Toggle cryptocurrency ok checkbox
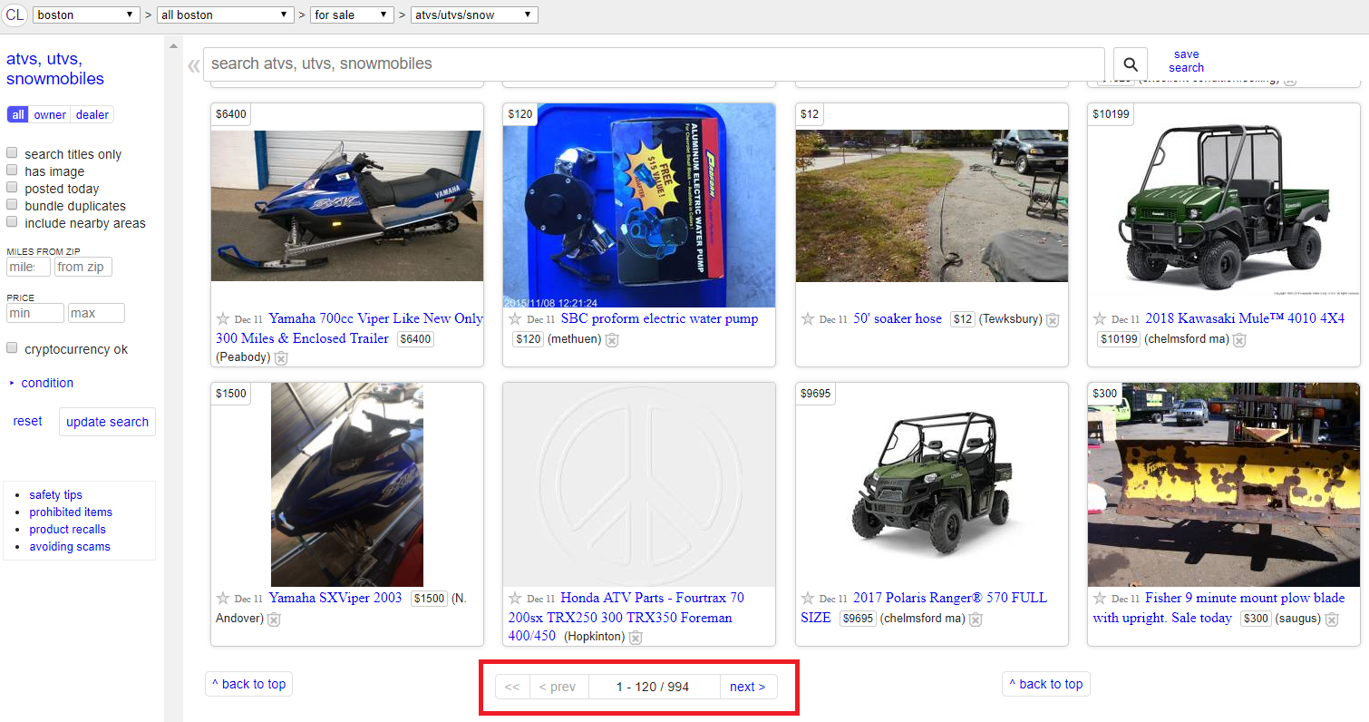This screenshot has height=722, width=1369. click(12, 348)
